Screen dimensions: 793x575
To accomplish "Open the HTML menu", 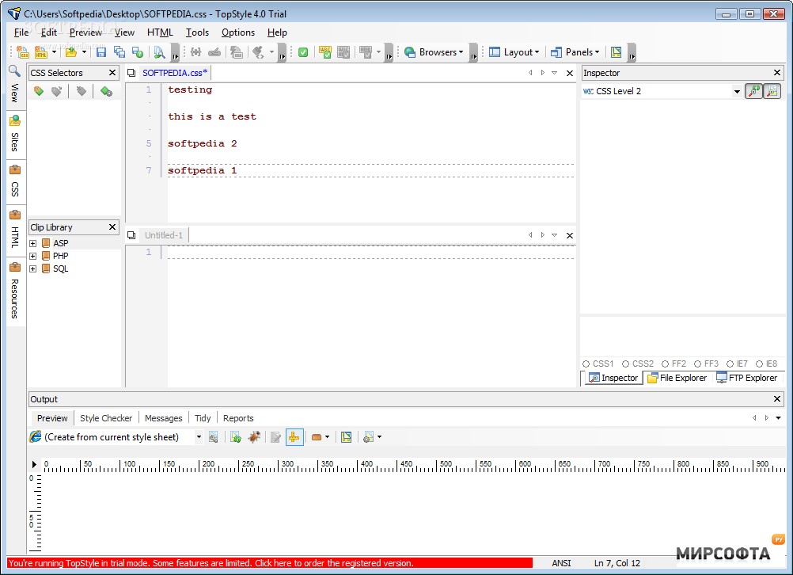I will point(160,32).
